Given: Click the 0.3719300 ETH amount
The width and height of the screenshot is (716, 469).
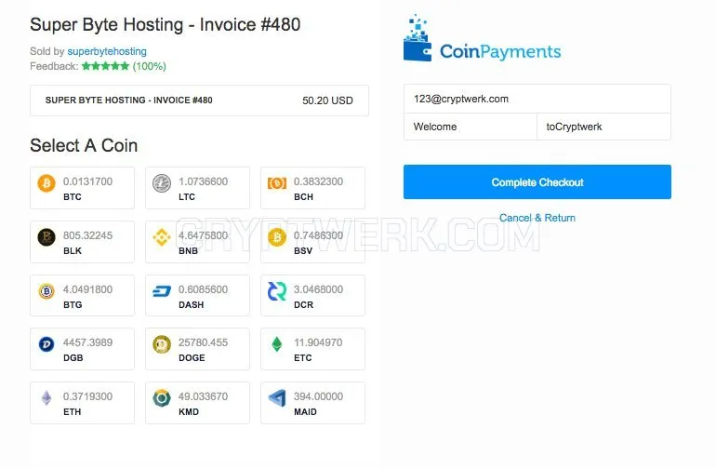Looking at the screenshot, I should pos(87,396).
